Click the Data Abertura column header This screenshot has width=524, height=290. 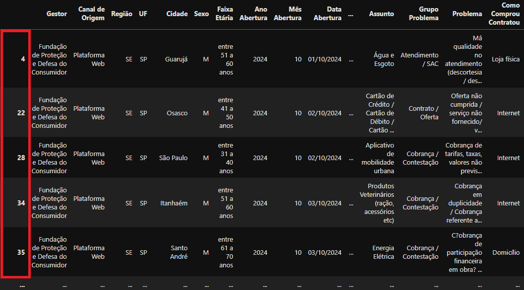[x=327, y=14]
